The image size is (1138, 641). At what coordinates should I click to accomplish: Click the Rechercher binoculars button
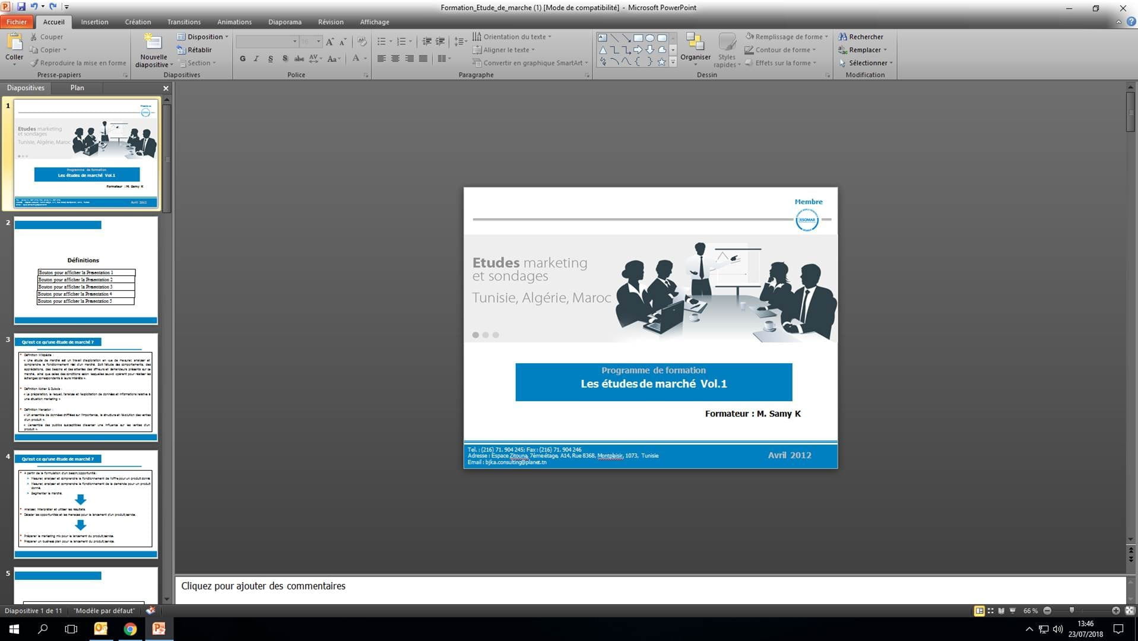tap(860, 37)
